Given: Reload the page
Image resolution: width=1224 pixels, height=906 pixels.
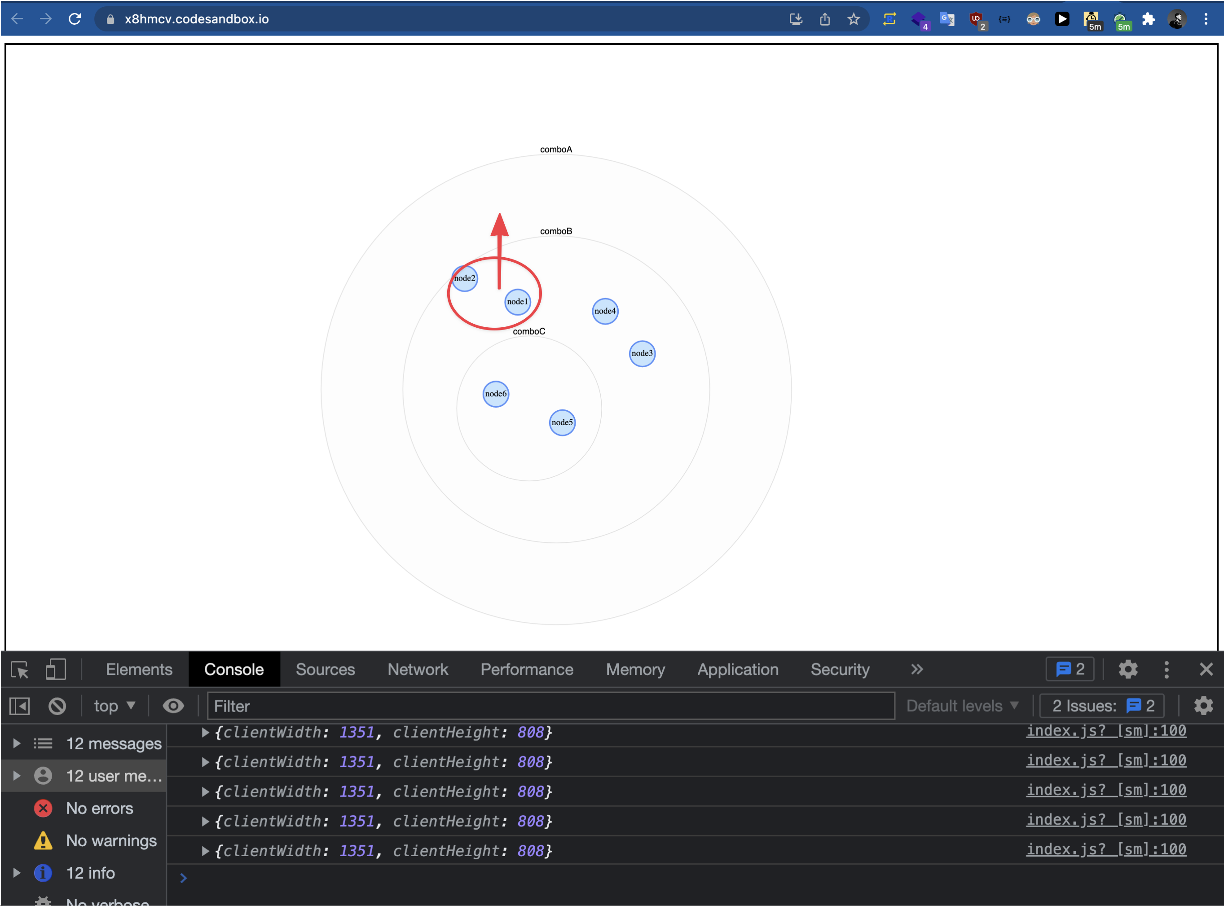Looking at the screenshot, I should 76,19.
